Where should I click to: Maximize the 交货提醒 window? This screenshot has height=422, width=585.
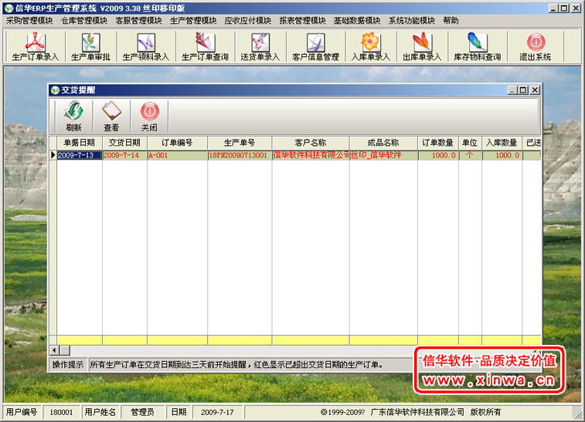(523, 89)
